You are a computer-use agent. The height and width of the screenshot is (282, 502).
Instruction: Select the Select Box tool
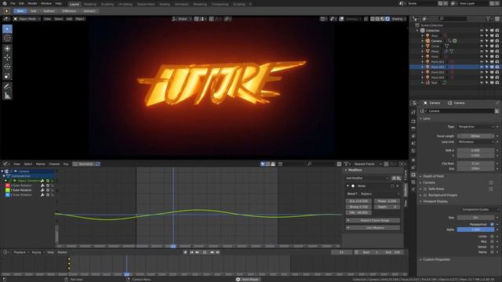point(7,29)
